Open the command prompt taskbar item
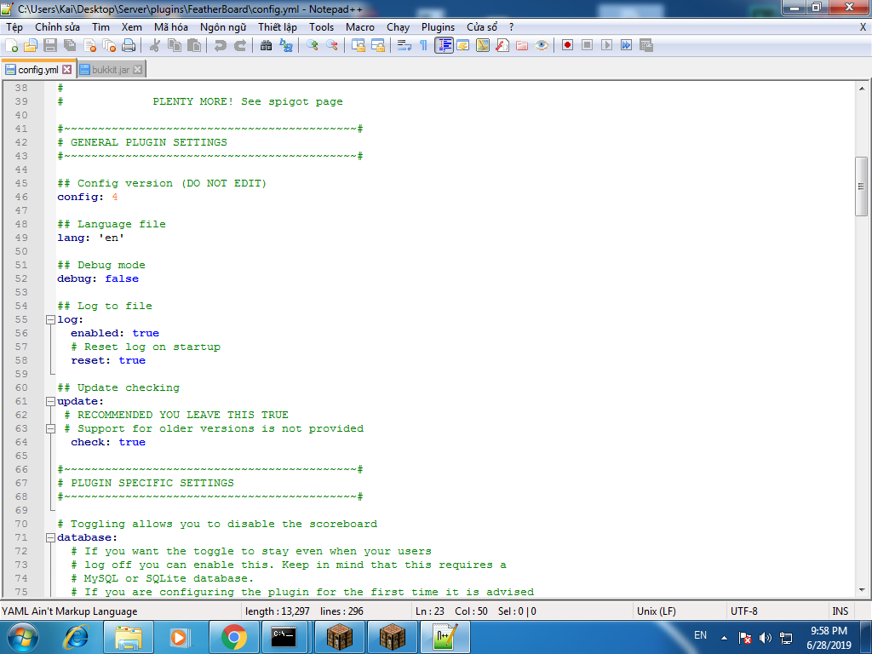 tap(284, 637)
